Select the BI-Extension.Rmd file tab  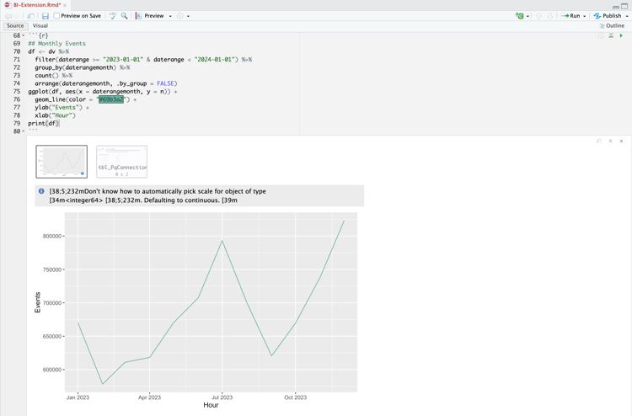click(35, 5)
